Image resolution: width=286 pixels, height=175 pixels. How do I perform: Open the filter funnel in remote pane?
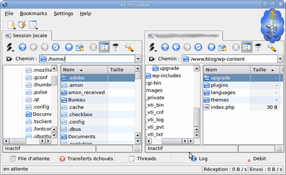[x=258, y=47]
